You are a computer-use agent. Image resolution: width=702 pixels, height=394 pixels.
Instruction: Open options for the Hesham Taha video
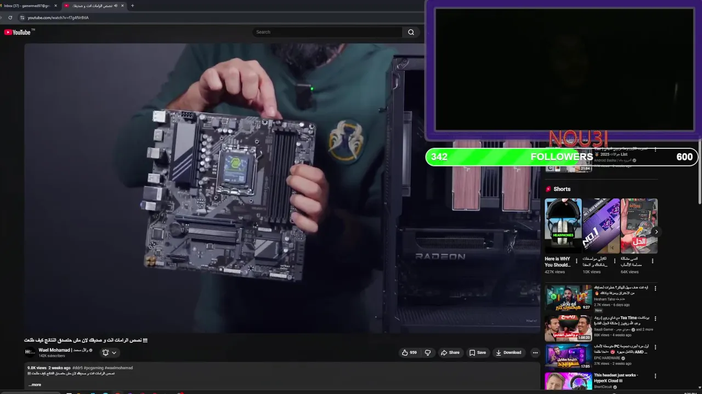[655, 288]
